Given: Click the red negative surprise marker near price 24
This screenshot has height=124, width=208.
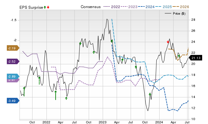Looking at the screenshot, I should pyautogui.click(x=168, y=42).
